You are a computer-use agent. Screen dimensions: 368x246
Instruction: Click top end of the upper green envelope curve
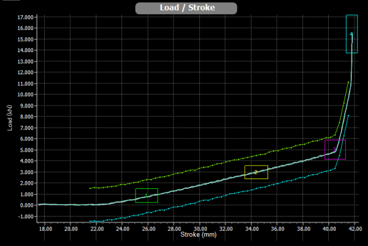[348, 82]
